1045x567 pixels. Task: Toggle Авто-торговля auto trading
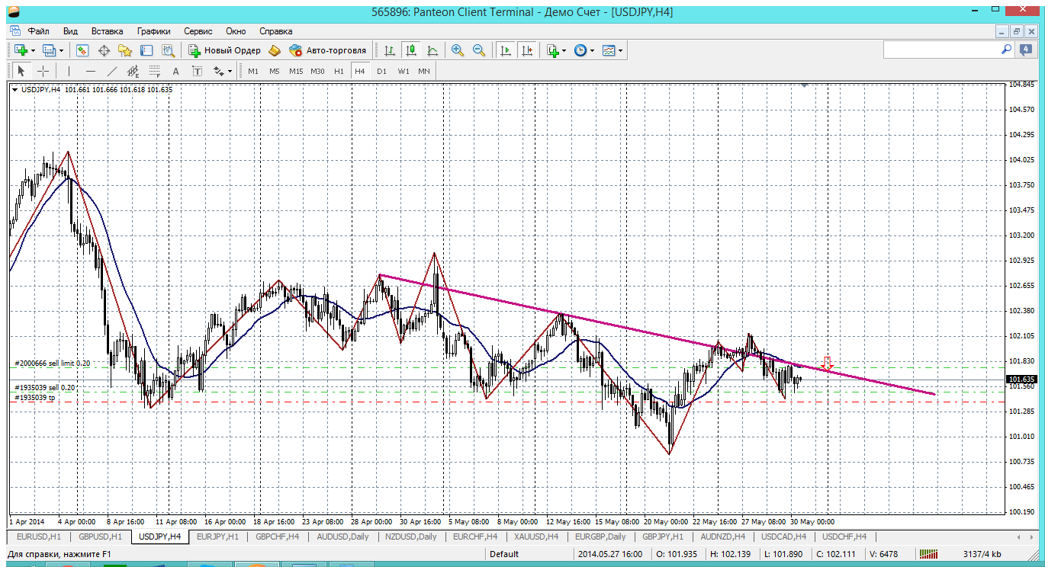pyautogui.click(x=327, y=50)
